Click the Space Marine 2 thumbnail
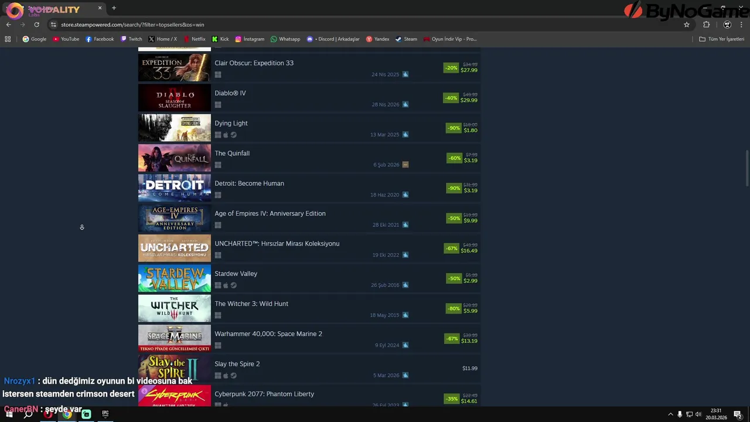 (175, 339)
